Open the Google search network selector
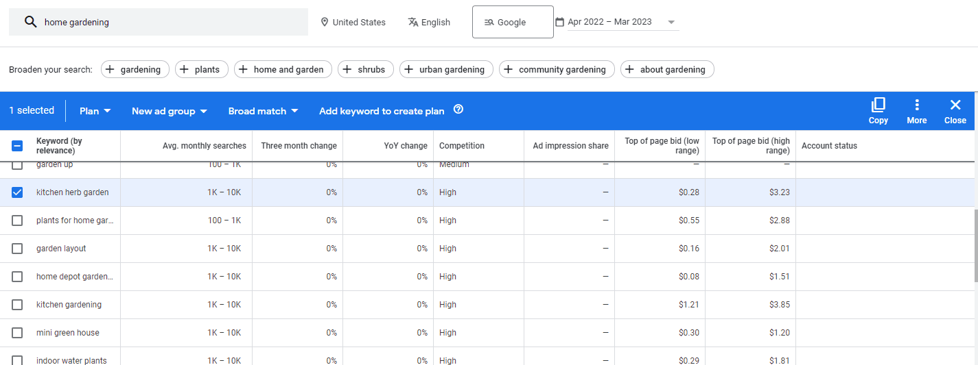The width and height of the screenshot is (978, 365). [x=512, y=22]
